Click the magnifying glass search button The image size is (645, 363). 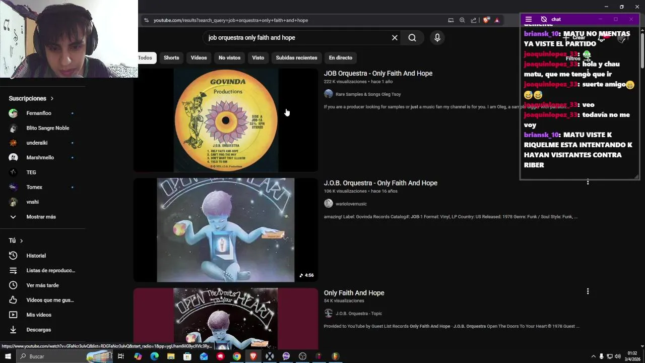tap(412, 38)
